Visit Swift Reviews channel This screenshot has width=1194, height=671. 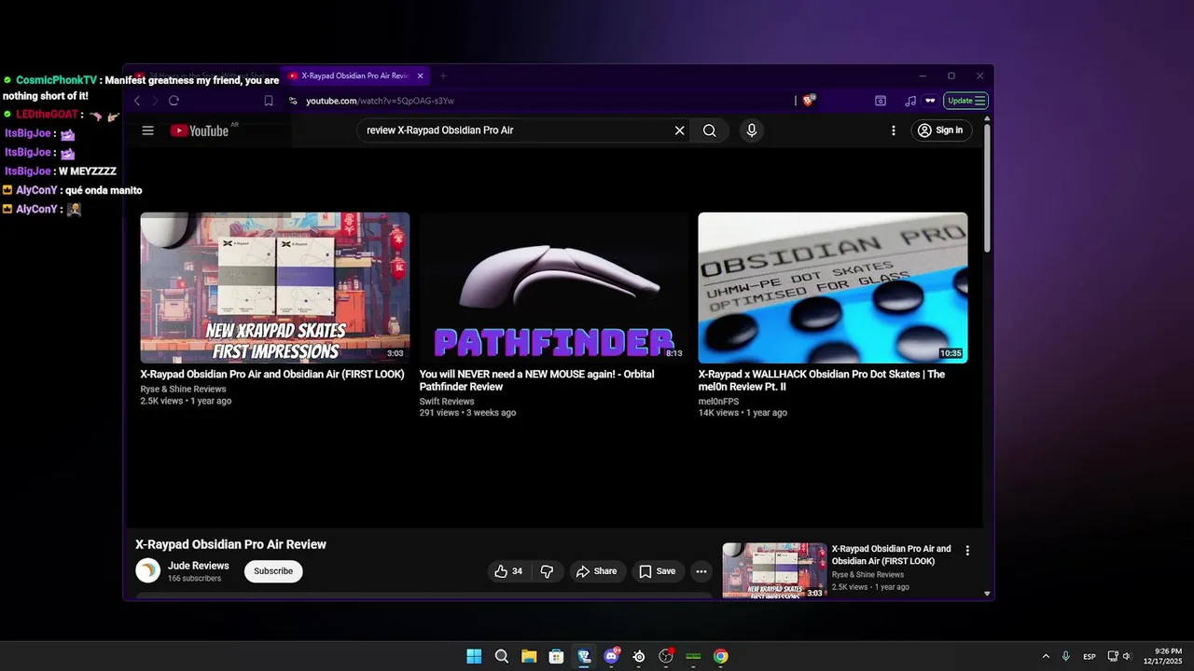pyautogui.click(x=447, y=402)
